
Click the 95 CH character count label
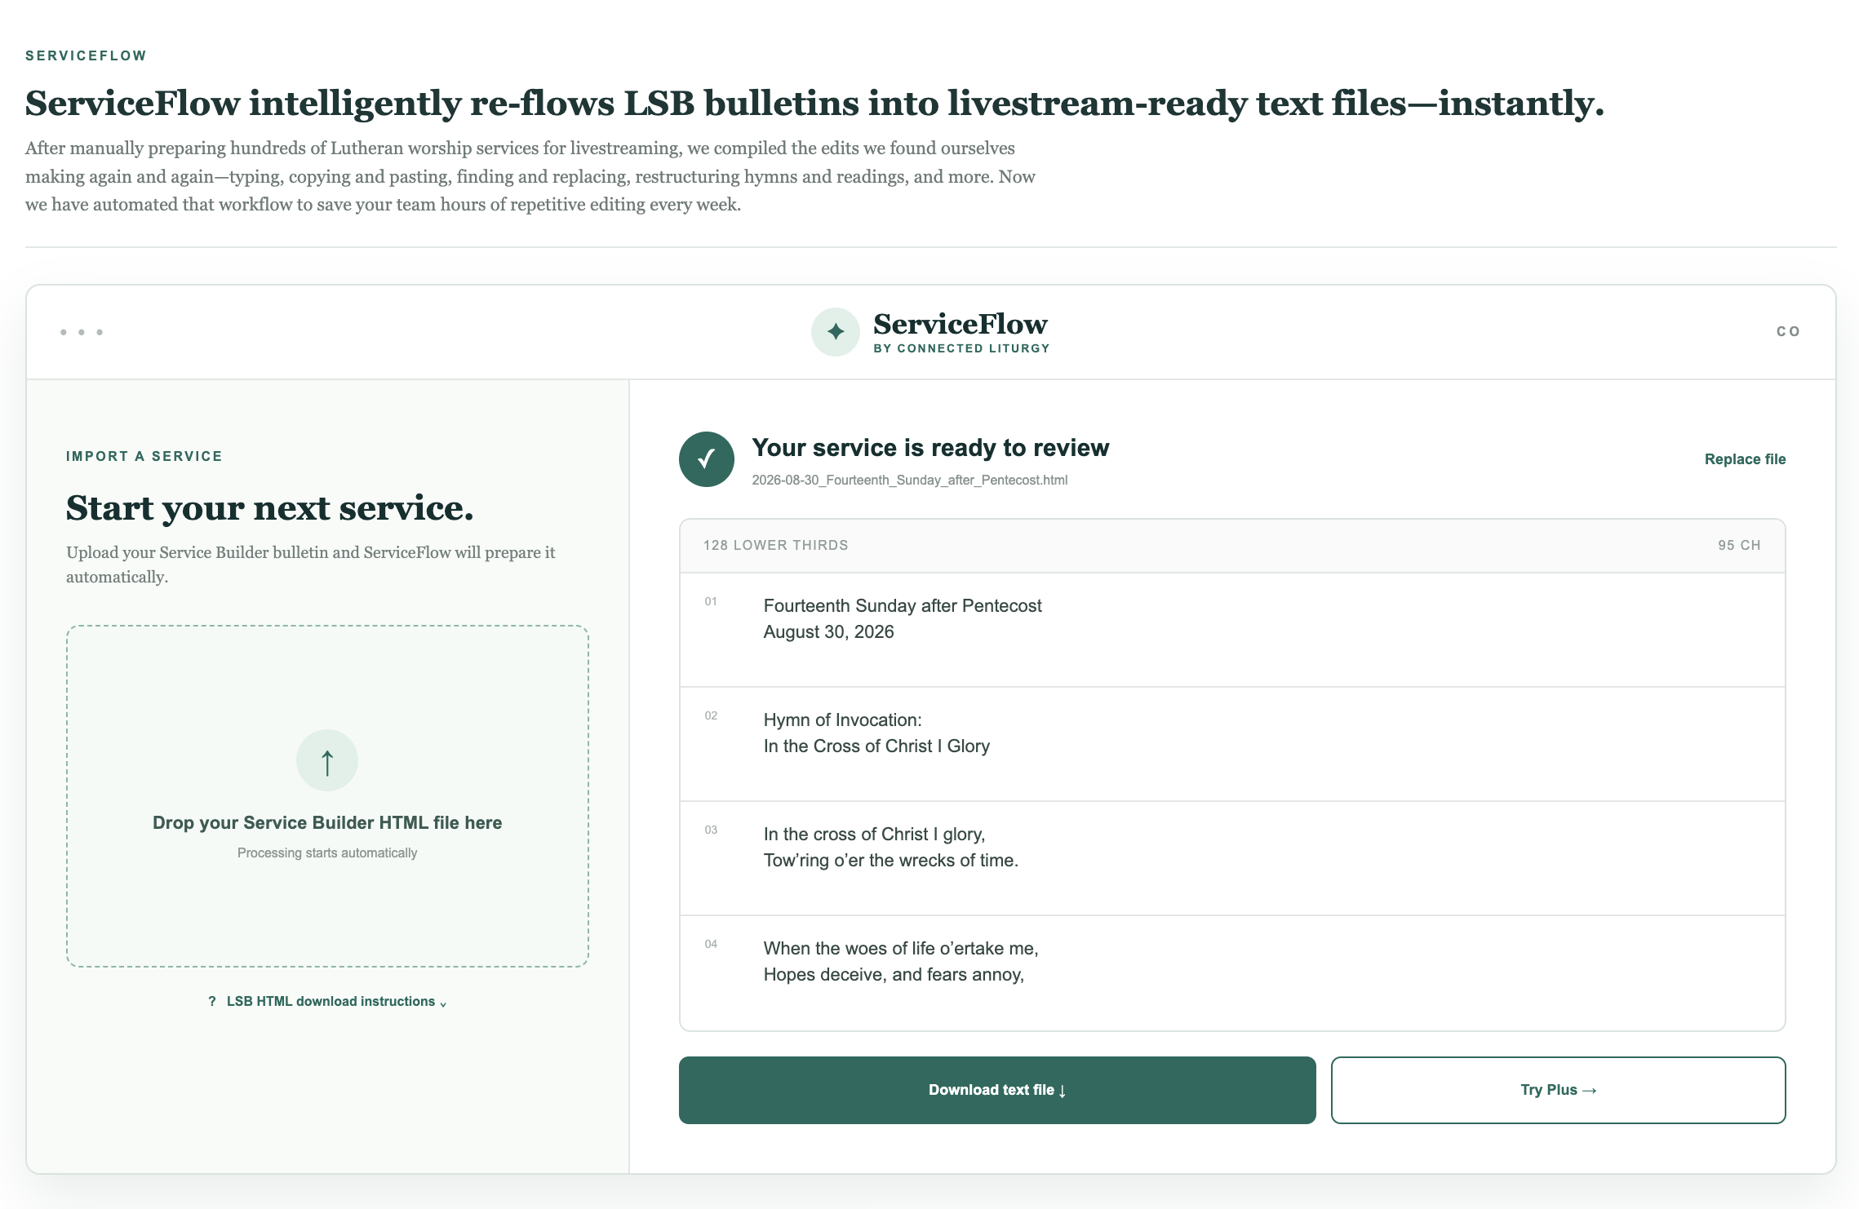pos(1739,545)
